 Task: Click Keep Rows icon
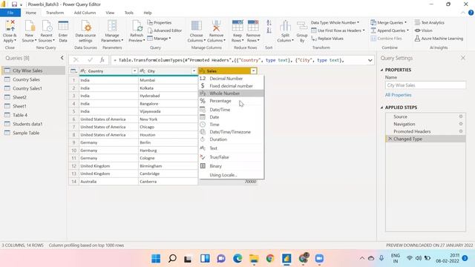pos(237,26)
